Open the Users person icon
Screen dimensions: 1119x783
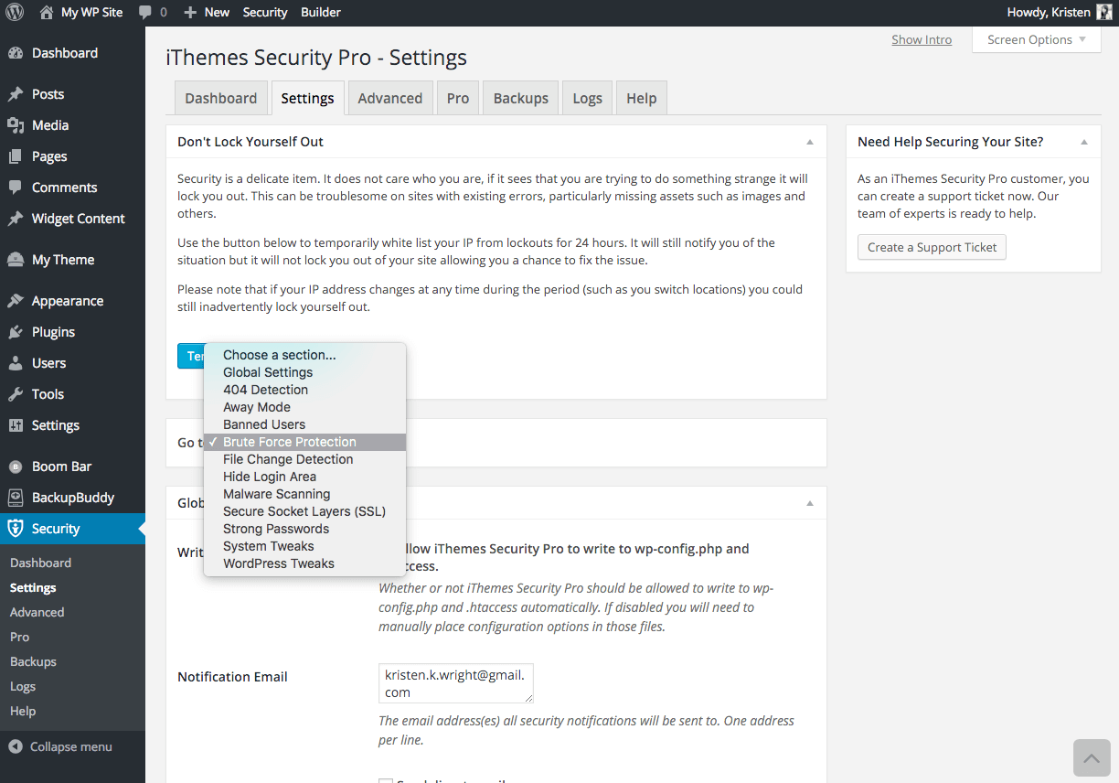16,363
